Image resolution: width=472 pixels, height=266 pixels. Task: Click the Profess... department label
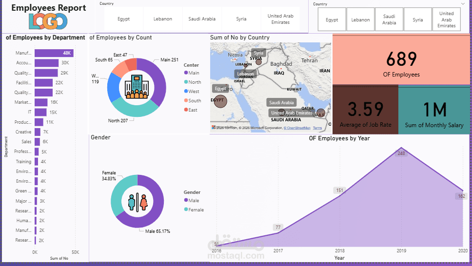(22, 152)
